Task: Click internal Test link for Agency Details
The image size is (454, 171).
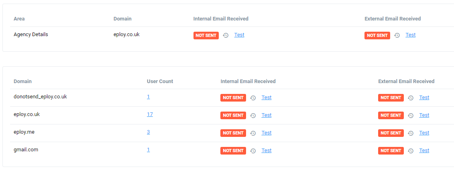Action: [x=239, y=35]
